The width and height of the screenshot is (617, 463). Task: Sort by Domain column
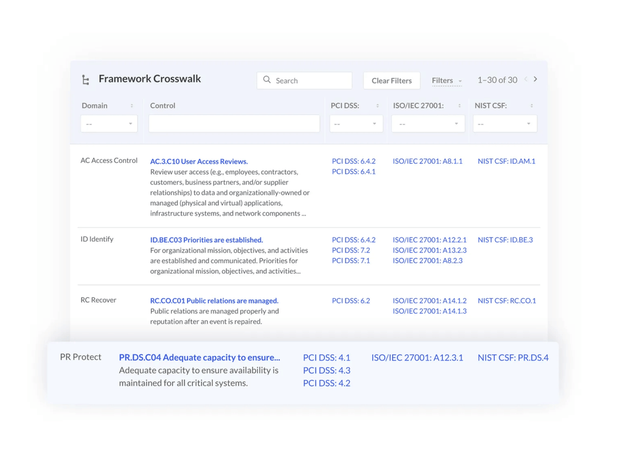click(x=131, y=106)
